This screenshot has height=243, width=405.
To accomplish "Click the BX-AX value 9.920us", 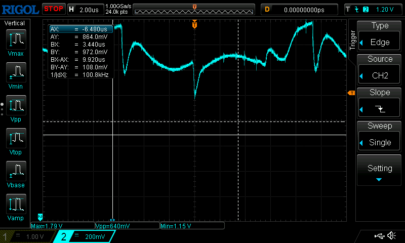I will 94,60.
